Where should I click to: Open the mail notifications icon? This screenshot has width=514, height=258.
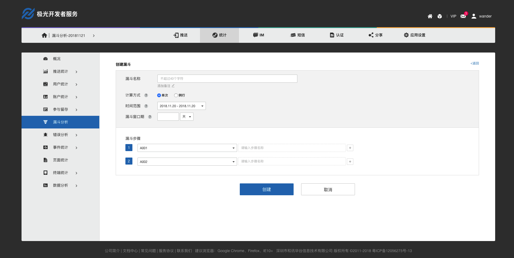(463, 16)
